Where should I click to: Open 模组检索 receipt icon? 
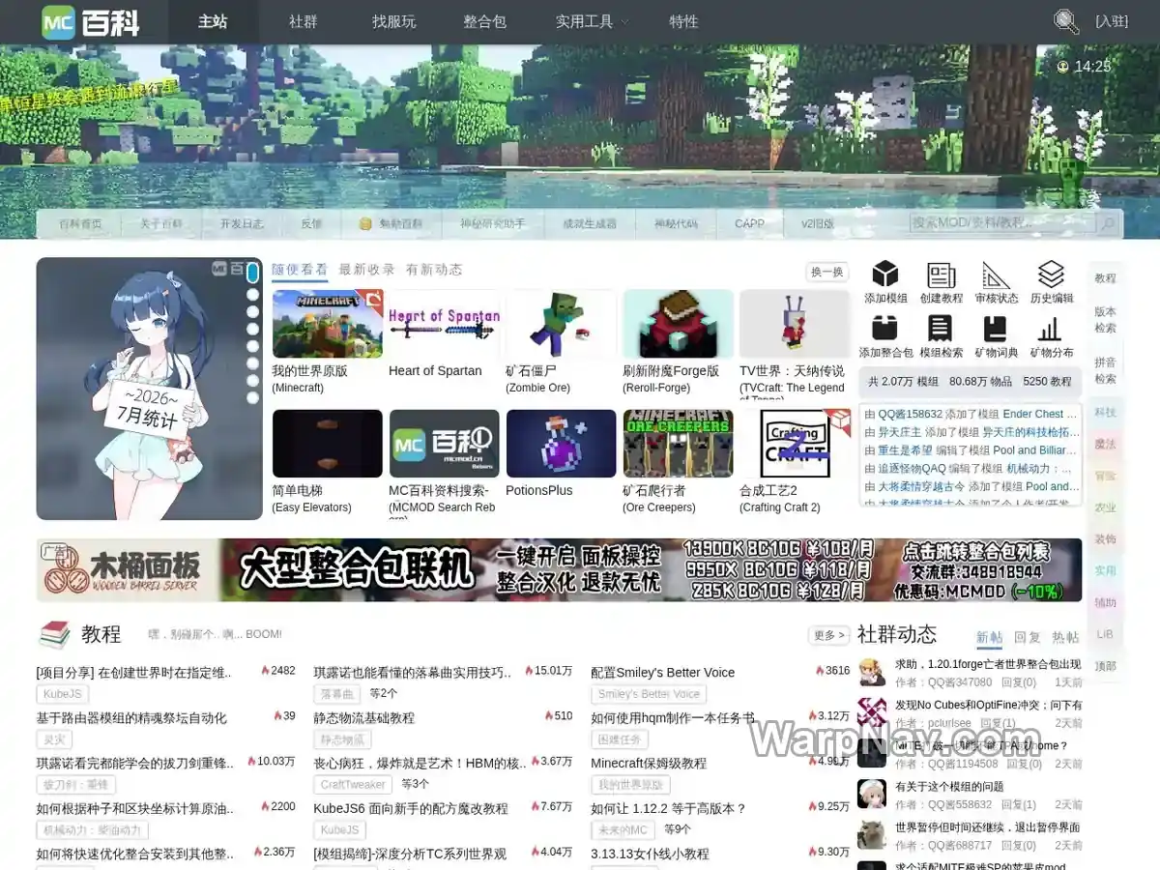pyautogui.click(x=941, y=329)
